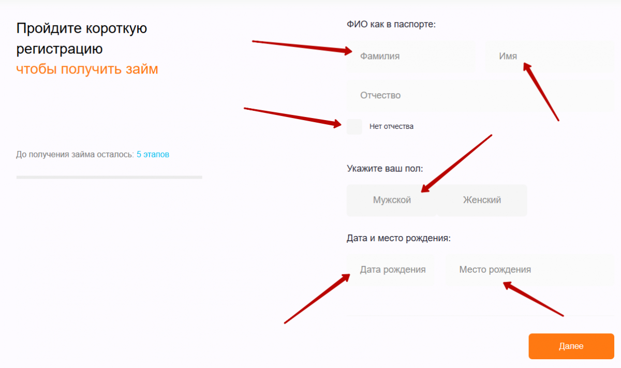
Task: Click the Место рождения field
Action: (x=530, y=270)
